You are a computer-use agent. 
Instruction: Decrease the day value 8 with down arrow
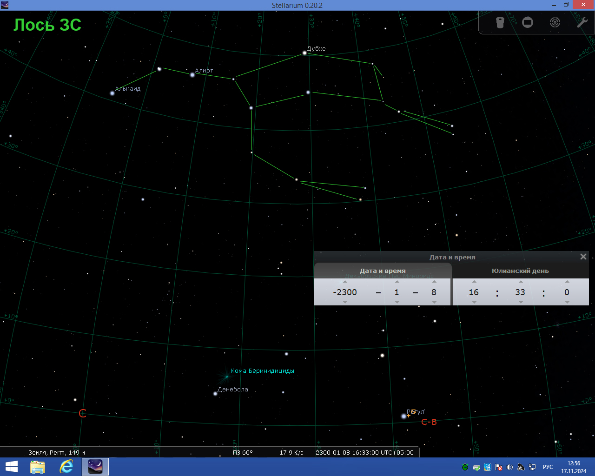(434, 302)
